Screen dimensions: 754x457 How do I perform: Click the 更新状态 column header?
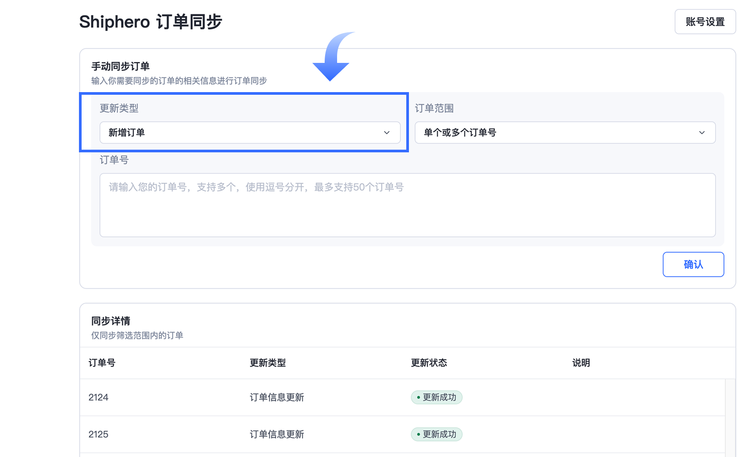coord(429,363)
